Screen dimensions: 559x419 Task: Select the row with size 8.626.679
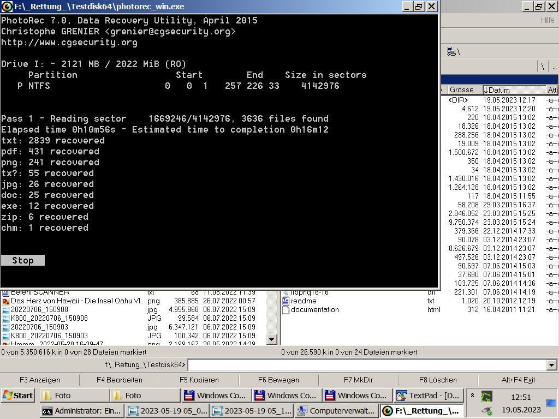[x=500, y=249]
